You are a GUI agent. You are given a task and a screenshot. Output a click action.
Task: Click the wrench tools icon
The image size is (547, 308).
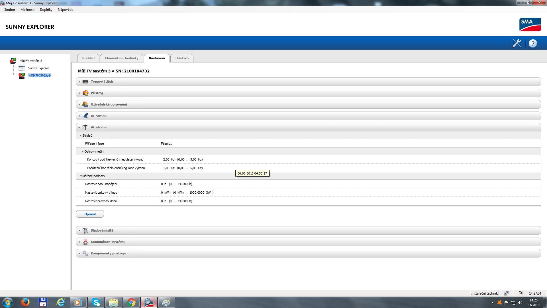tap(517, 43)
